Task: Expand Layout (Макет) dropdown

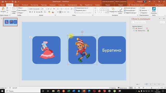Action: click(20, 8)
